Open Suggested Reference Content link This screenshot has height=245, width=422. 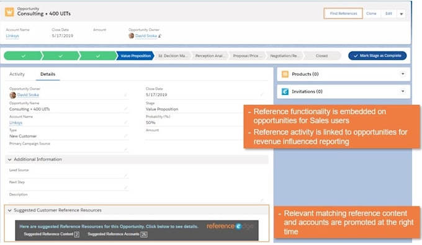[51, 234]
